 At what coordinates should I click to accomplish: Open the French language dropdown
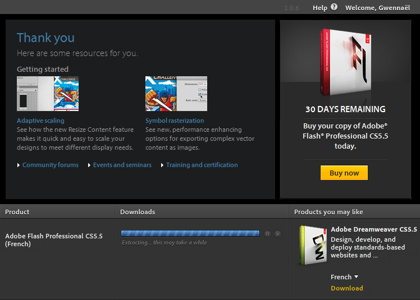pyautogui.click(x=344, y=277)
